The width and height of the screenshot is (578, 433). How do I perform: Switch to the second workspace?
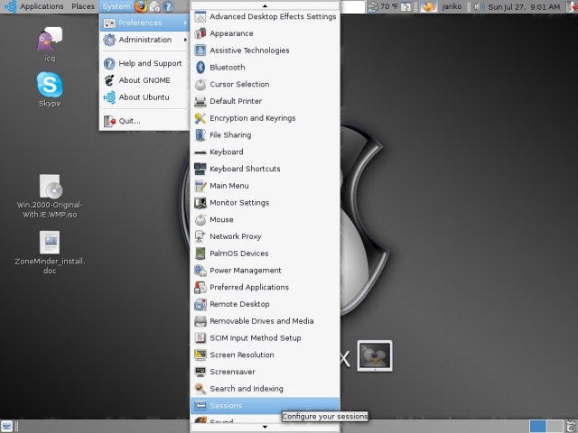click(555, 427)
